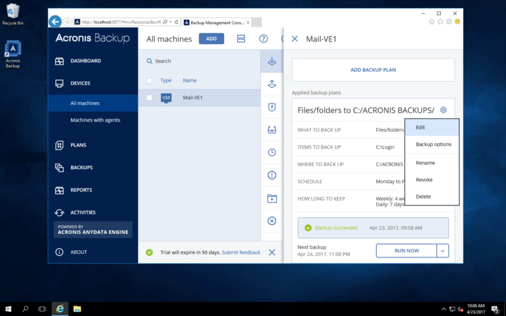Sort by the Name column header

190,80
